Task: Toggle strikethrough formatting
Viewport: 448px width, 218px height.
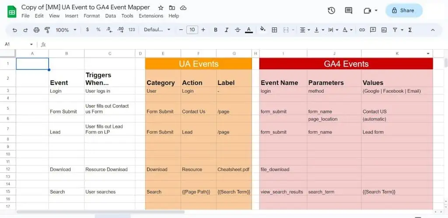Action: click(x=238, y=30)
